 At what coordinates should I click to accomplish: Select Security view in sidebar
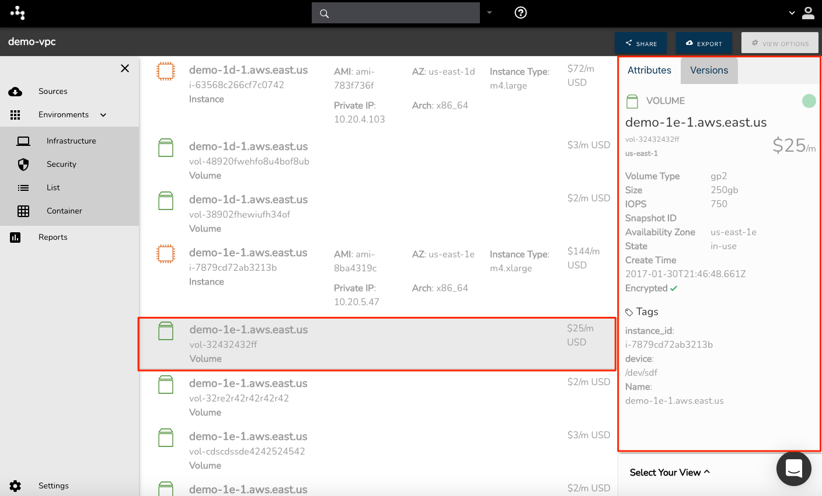pyautogui.click(x=61, y=165)
